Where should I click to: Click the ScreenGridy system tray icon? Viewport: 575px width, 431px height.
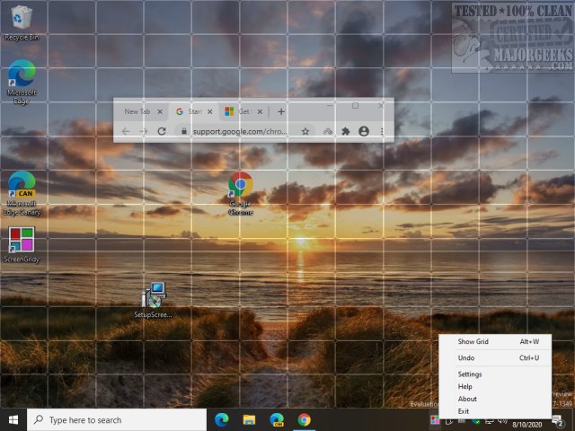[435, 420]
